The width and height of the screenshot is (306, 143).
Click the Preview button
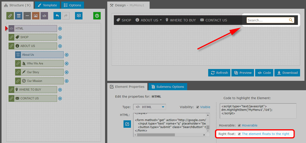tap(243, 73)
